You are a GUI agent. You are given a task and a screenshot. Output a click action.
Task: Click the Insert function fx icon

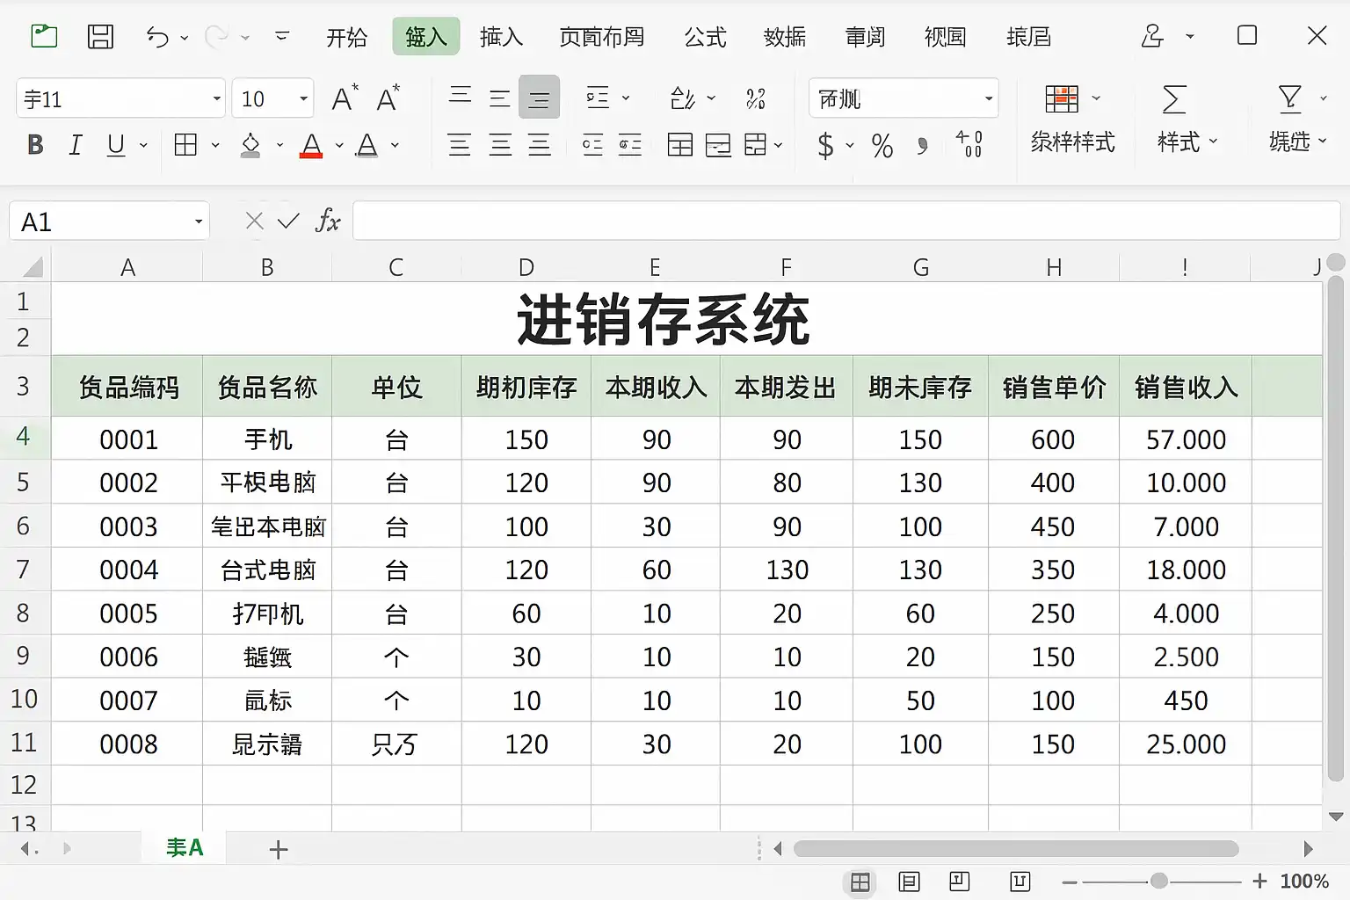tap(327, 221)
